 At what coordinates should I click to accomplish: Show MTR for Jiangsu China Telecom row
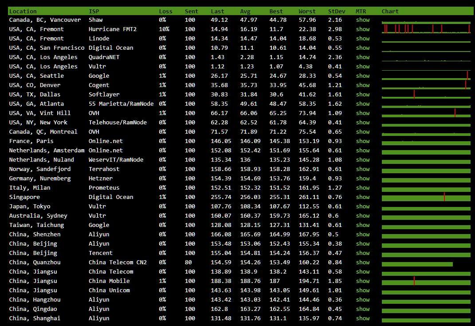tap(363, 272)
